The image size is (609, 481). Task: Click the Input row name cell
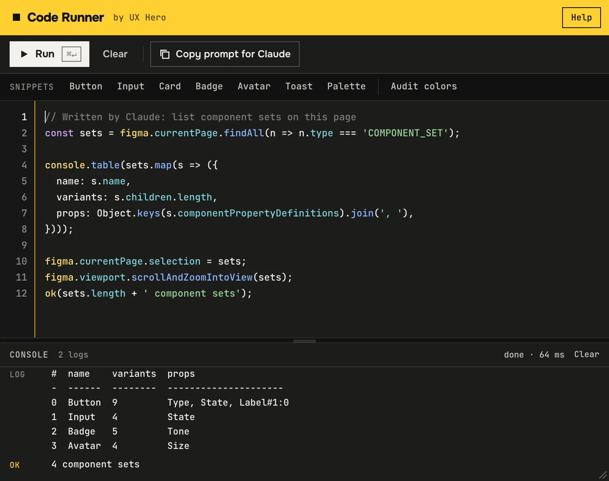82,417
